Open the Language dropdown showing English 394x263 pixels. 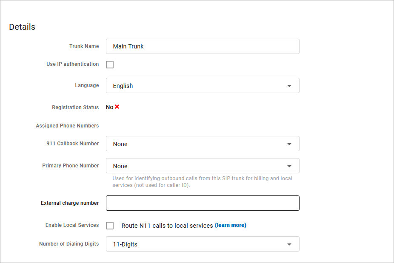196,86
